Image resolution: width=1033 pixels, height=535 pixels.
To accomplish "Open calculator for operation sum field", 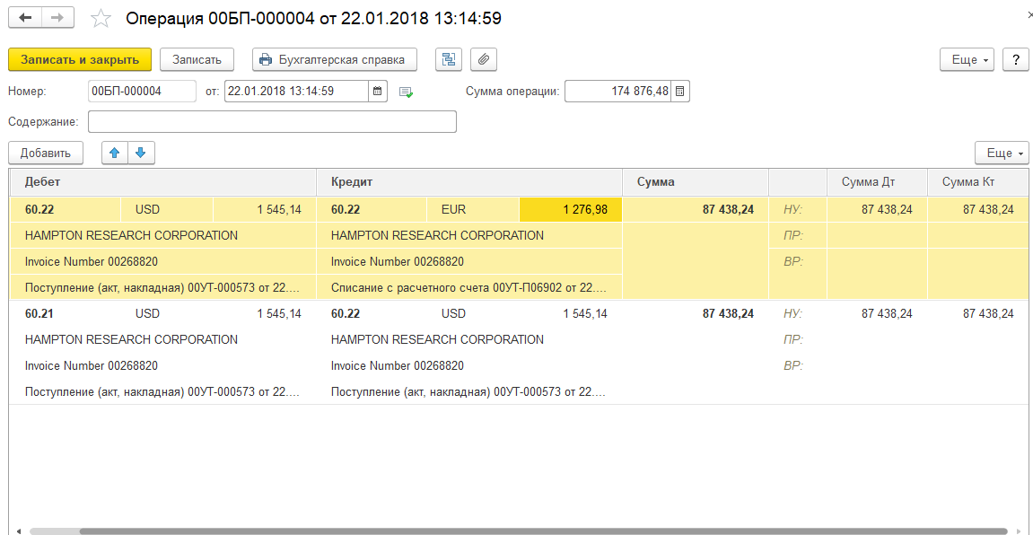I will [x=680, y=92].
